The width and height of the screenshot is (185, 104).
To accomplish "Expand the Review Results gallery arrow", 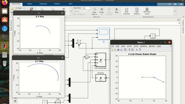I will pyautogui.click(x=175, y=11).
